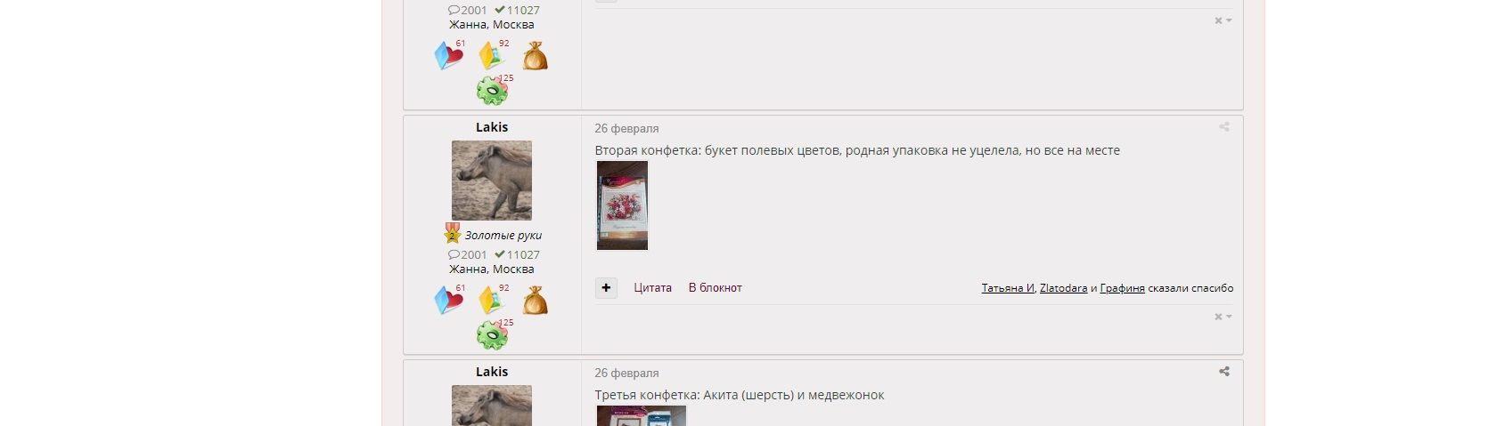Click Цитата to quote the bouquet post
Image resolution: width=1497 pixels, height=426 pixels.
(653, 287)
